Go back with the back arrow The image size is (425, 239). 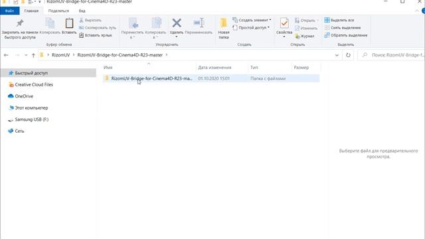[6, 55]
